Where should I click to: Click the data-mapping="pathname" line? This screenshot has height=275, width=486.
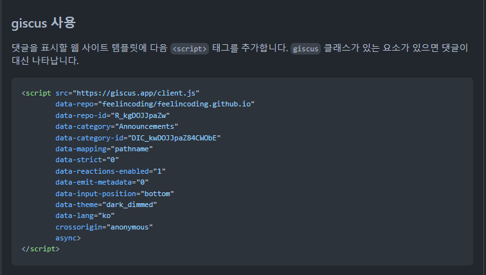pos(104,149)
